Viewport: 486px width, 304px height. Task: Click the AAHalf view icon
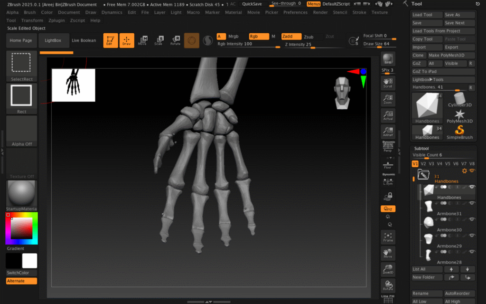point(388,132)
